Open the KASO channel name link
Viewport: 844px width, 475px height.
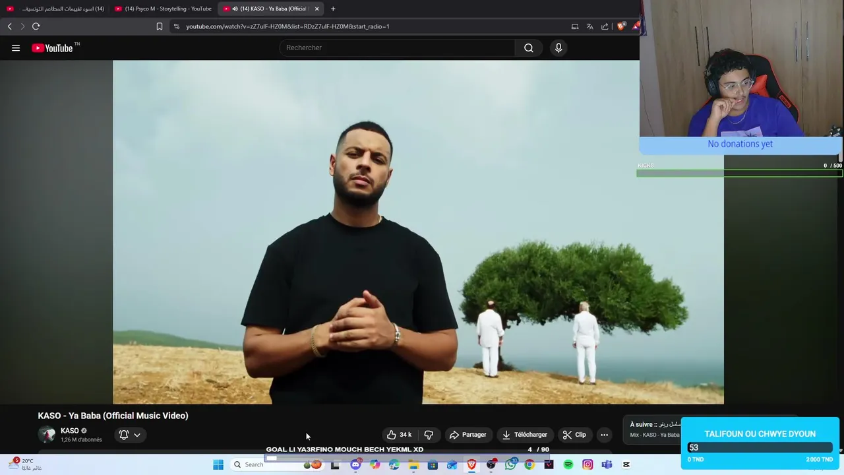(69, 431)
